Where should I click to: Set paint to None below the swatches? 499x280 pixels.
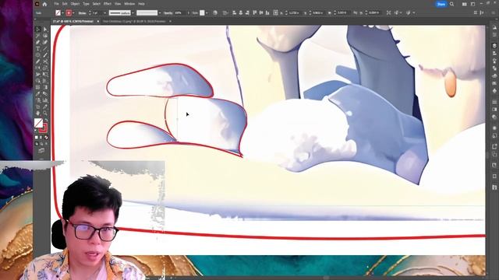pyautogui.click(x=46, y=138)
